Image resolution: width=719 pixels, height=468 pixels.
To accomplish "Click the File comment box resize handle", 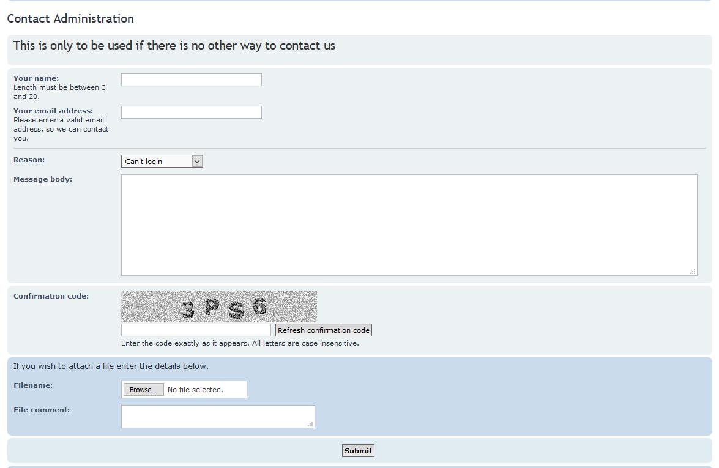I will click(x=311, y=423).
